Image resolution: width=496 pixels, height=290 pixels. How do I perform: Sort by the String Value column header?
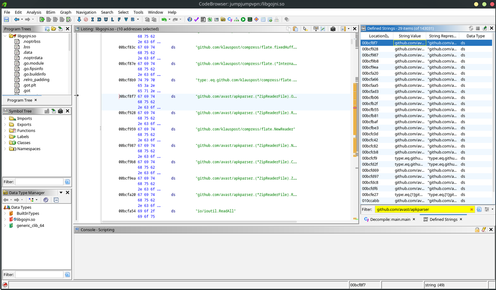[410, 36]
